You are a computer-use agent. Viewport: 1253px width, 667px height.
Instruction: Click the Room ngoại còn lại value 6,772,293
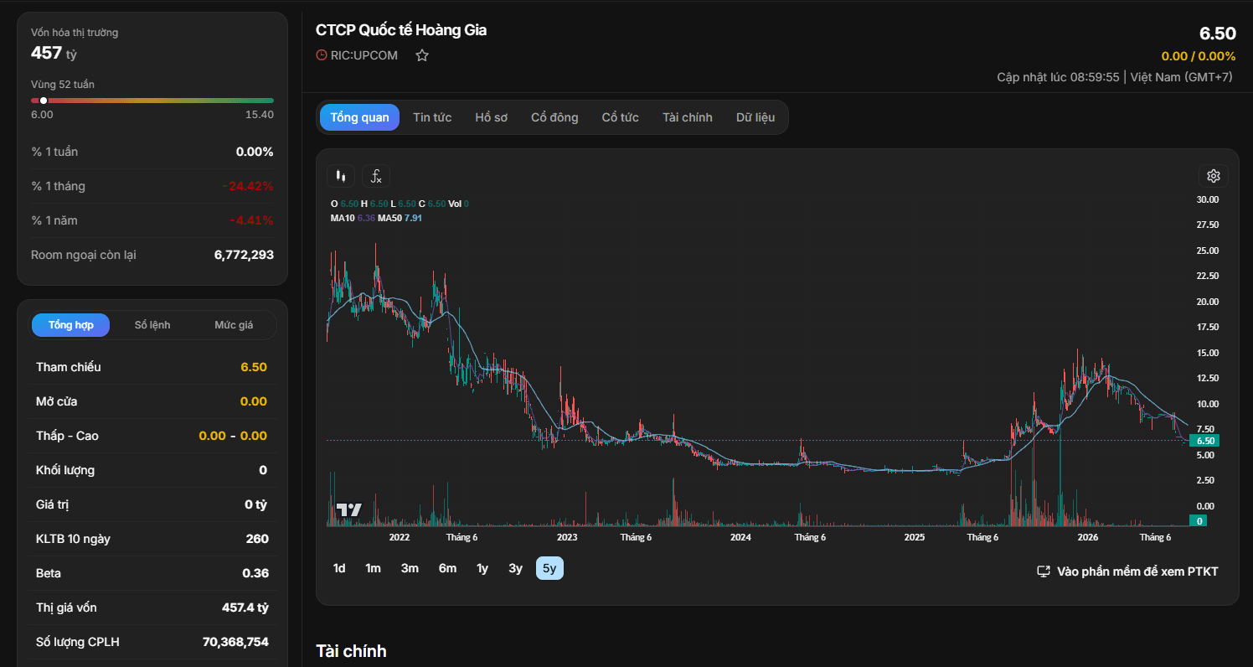[244, 255]
